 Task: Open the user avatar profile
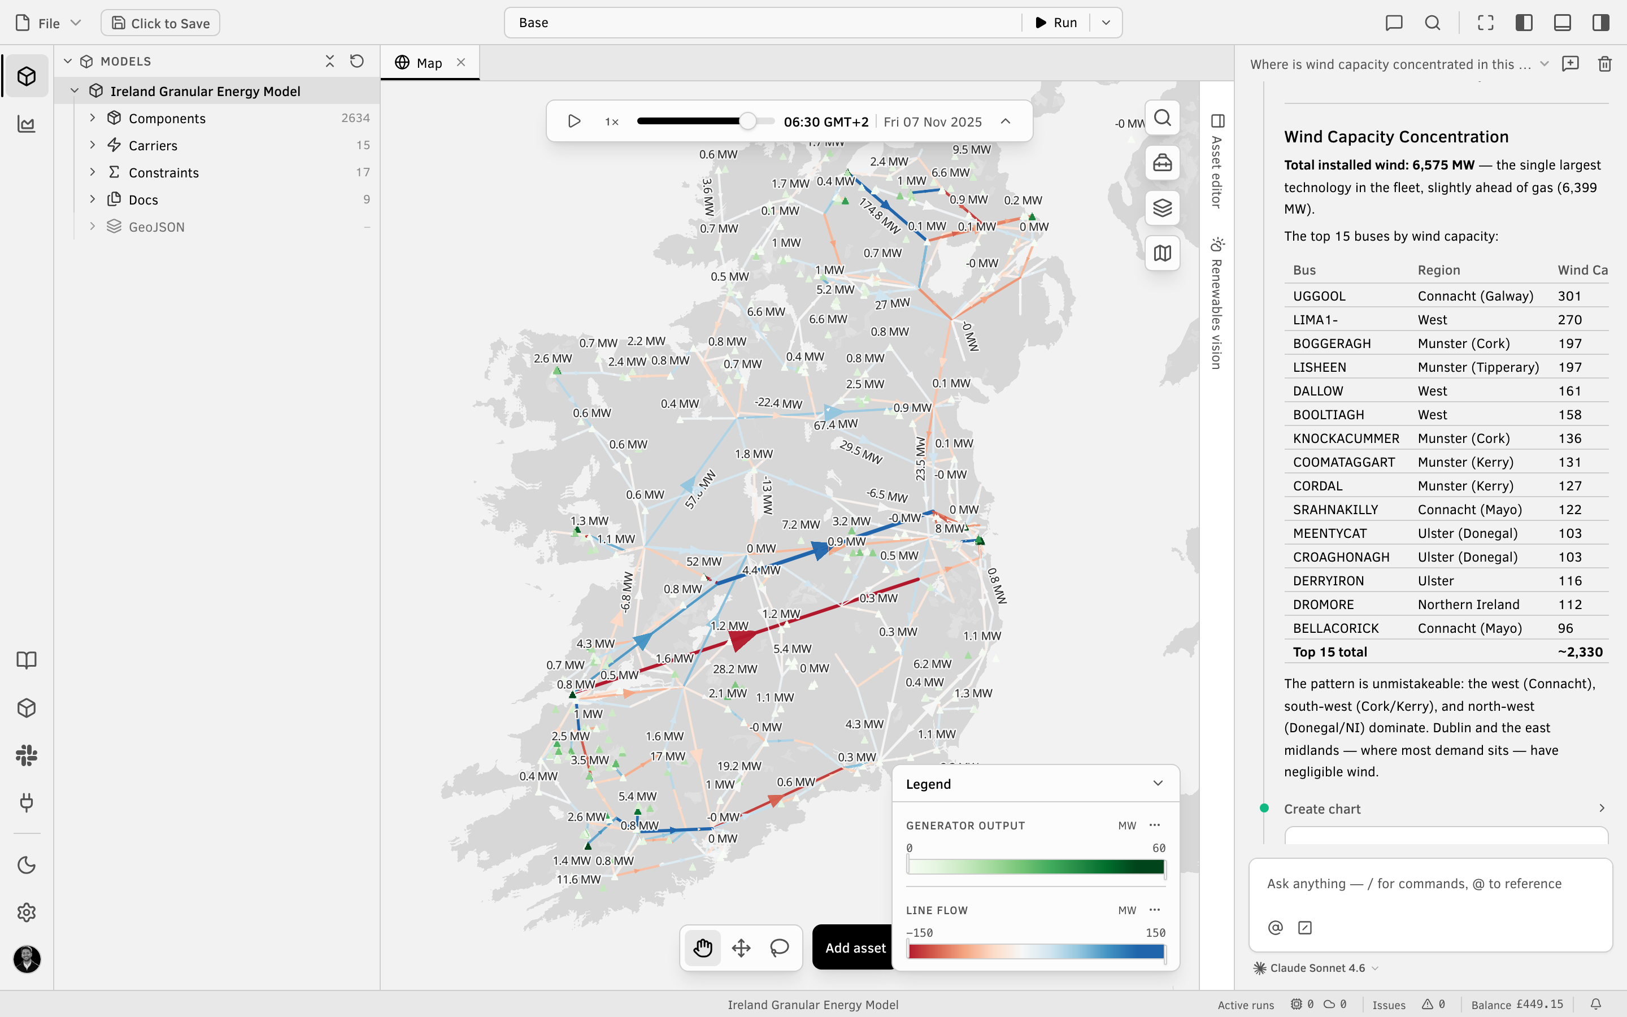27,959
